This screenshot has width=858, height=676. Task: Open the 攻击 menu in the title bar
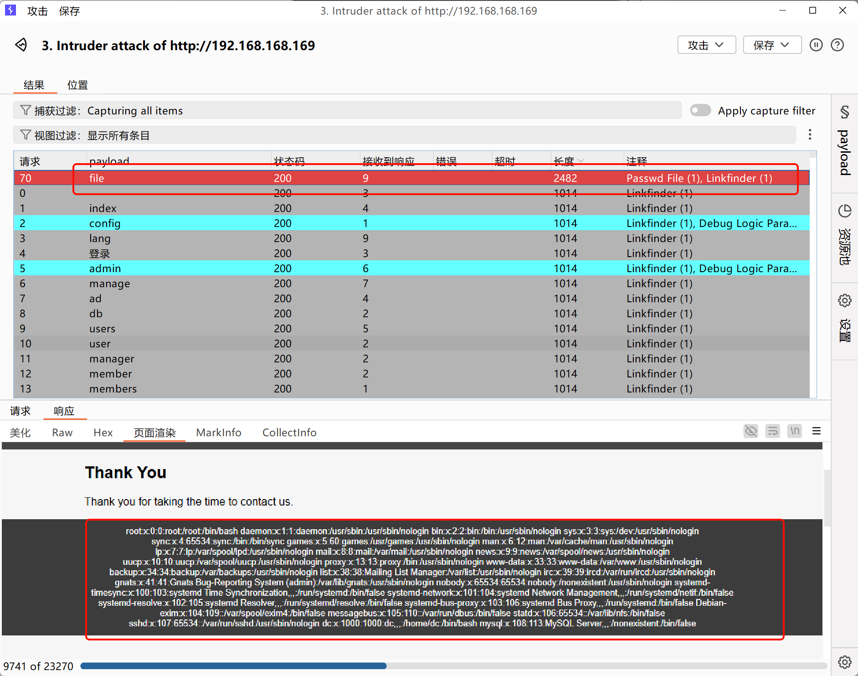click(37, 11)
